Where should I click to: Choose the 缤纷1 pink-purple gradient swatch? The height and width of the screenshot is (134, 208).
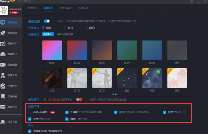click(x=52, y=50)
